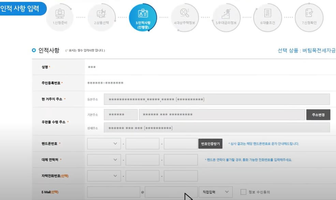The width and height of the screenshot is (336, 200).
Task: Click the 자택전화번호(선택) label
Action: (55, 176)
